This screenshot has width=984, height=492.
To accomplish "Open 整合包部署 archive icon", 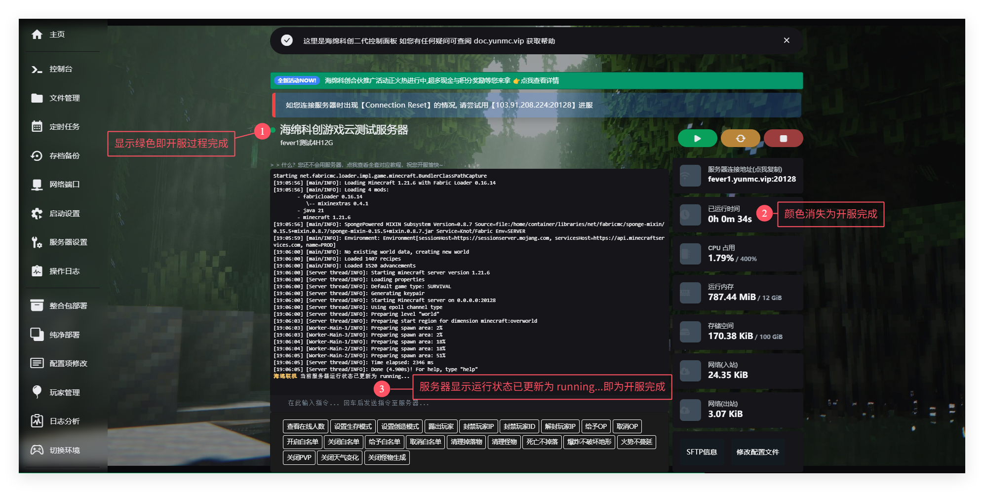I will 37,306.
